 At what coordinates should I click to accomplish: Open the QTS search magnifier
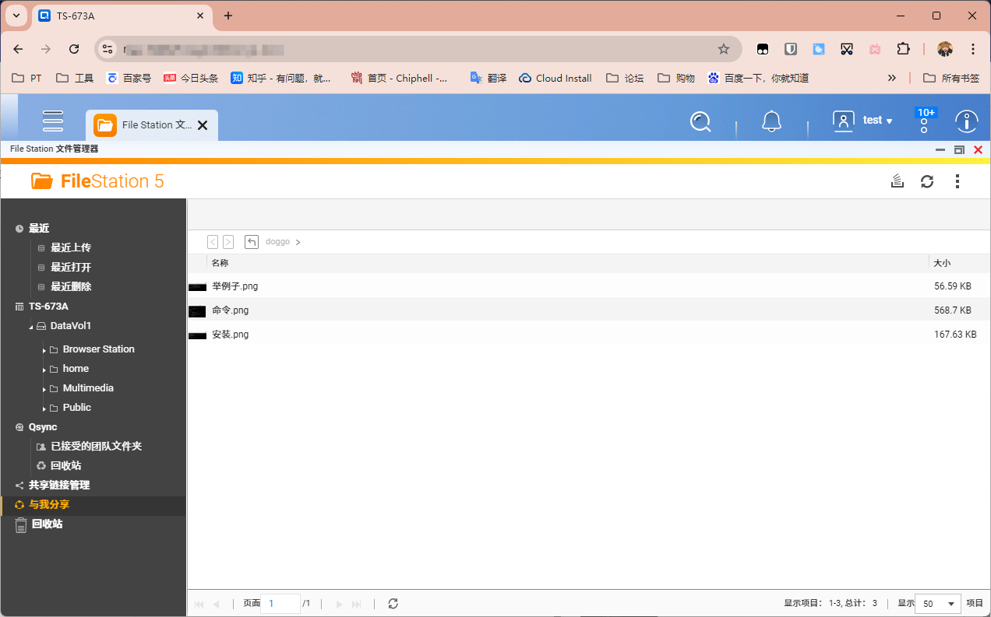point(701,121)
